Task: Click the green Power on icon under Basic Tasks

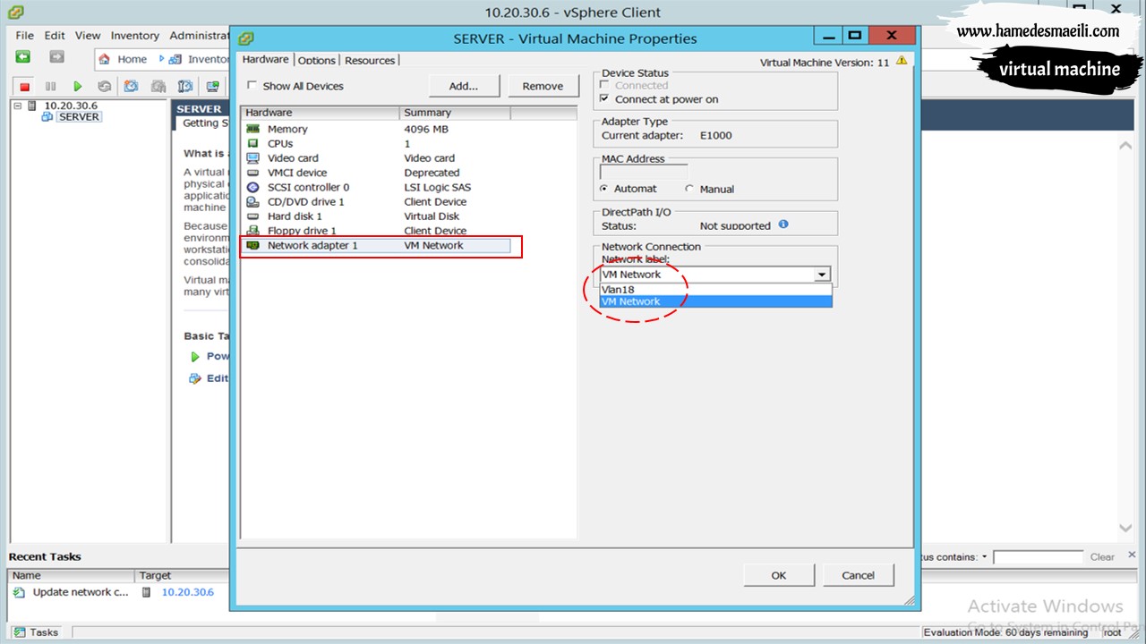Action: click(195, 356)
